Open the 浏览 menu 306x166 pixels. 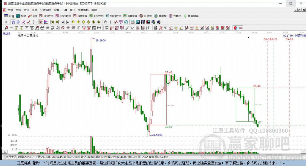pyautogui.click(x=18, y=10)
